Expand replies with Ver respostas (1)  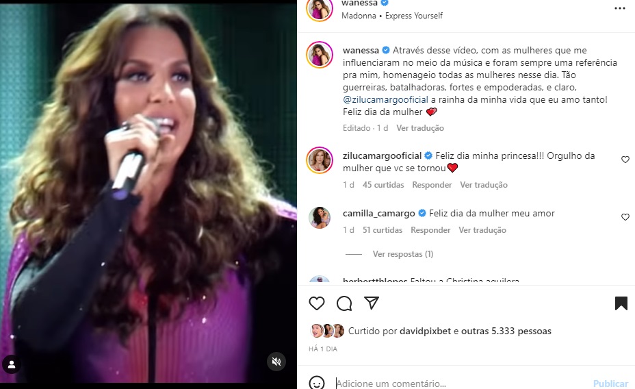(402, 254)
